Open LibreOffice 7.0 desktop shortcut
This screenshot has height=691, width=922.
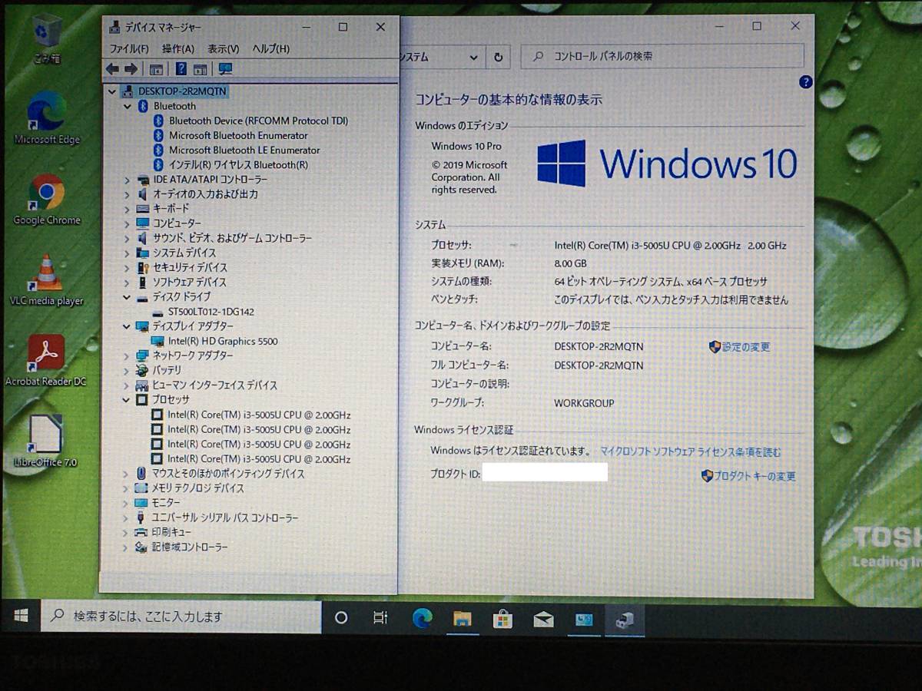[46, 442]
